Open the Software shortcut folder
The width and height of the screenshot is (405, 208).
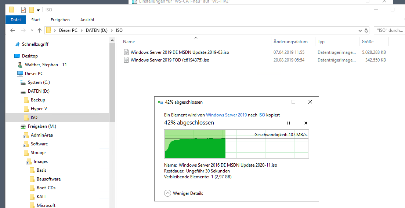point(39,144)
